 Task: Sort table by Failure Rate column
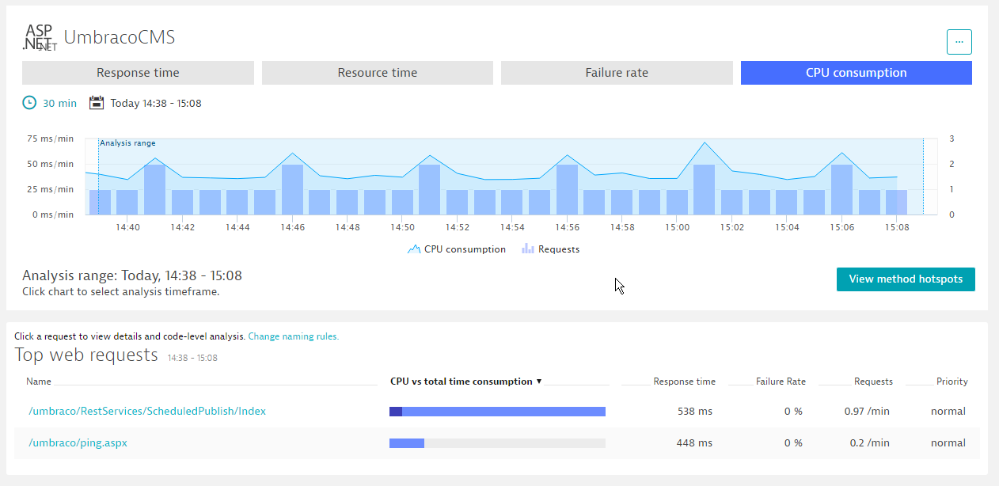click(781, 382)
